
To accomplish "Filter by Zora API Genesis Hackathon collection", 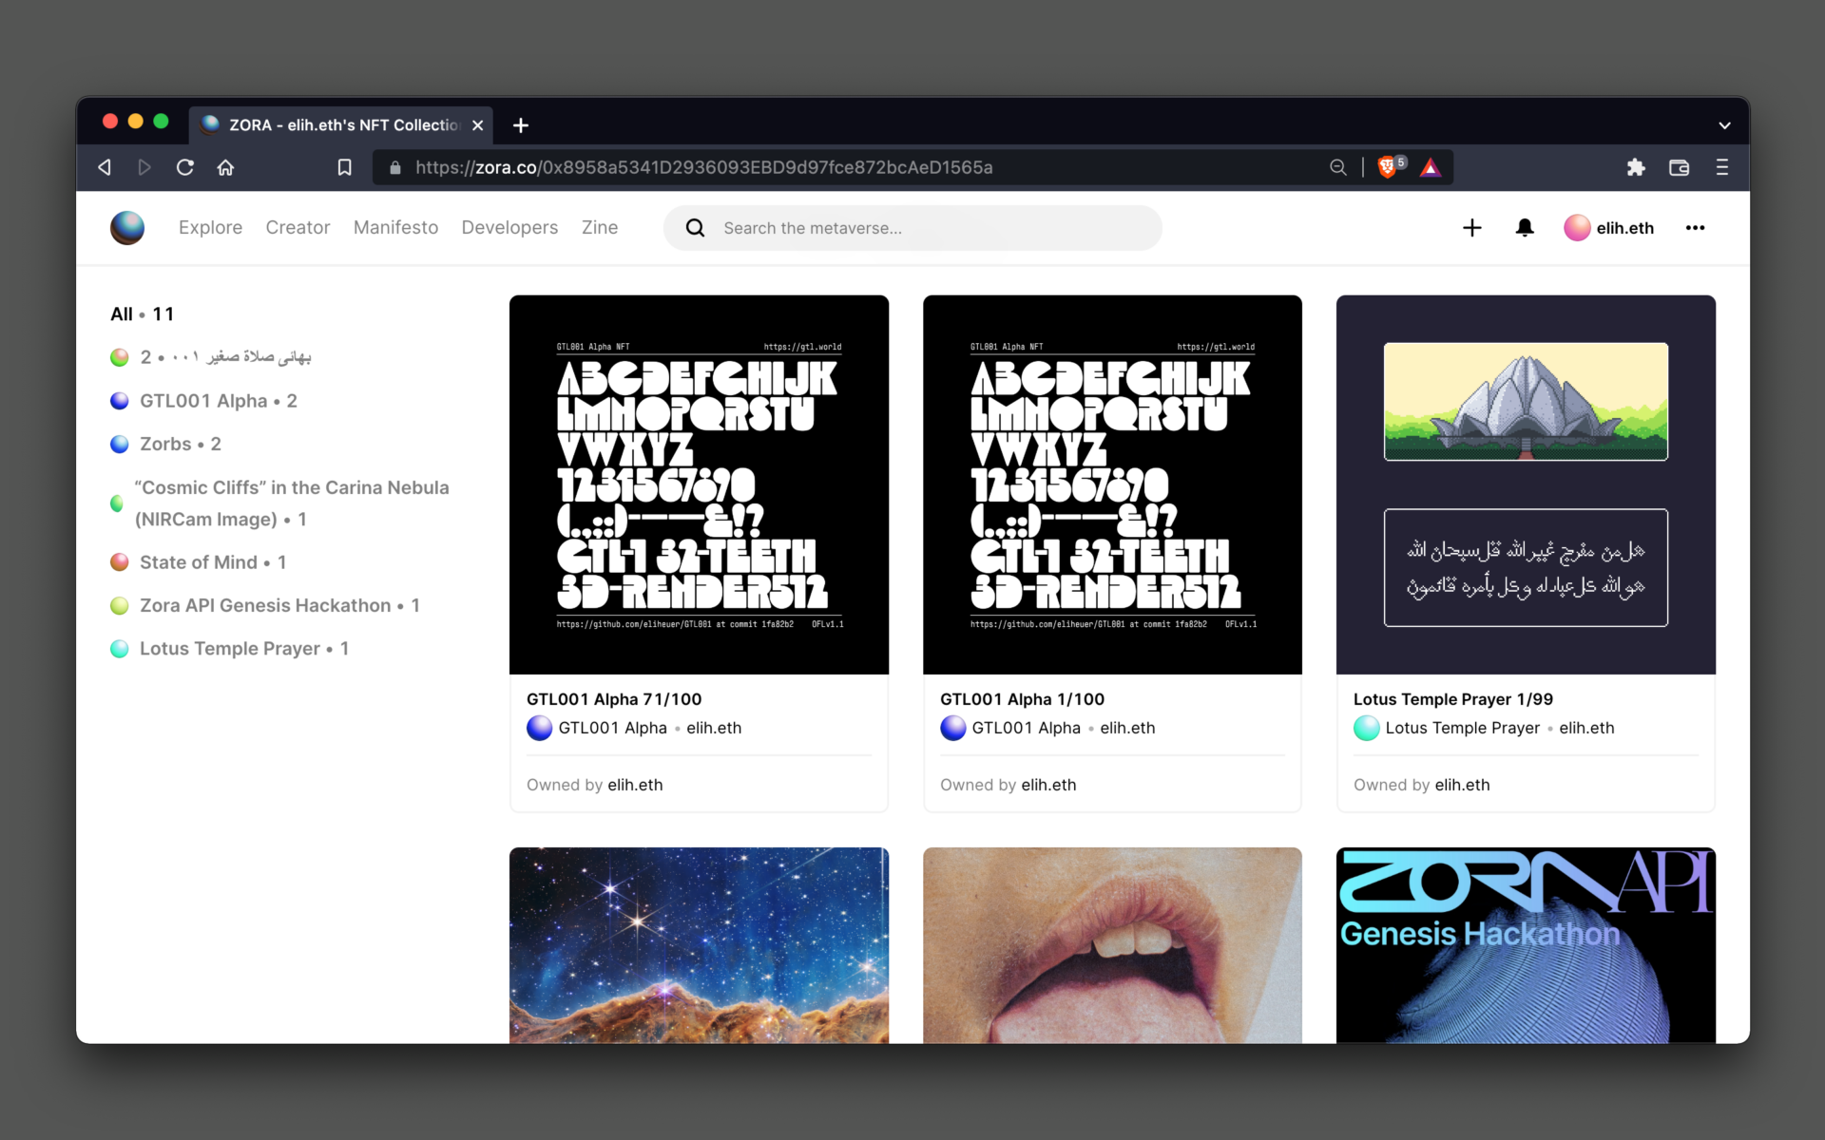I will click(x=265, y=605).
